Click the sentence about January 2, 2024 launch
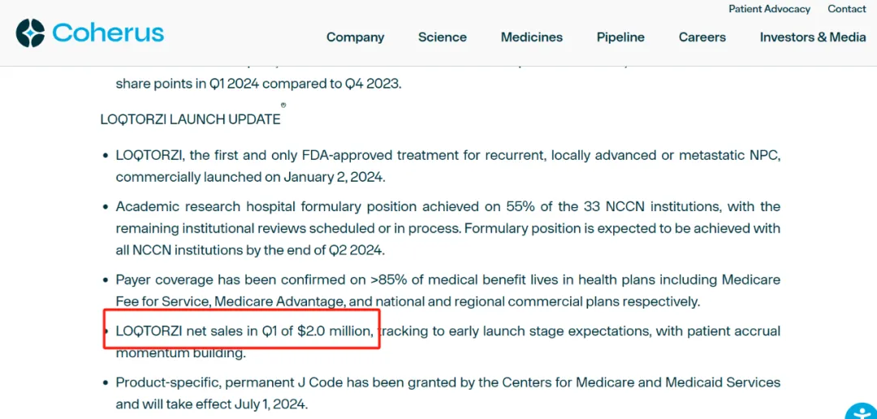877x419 pixels. (250, 177)
